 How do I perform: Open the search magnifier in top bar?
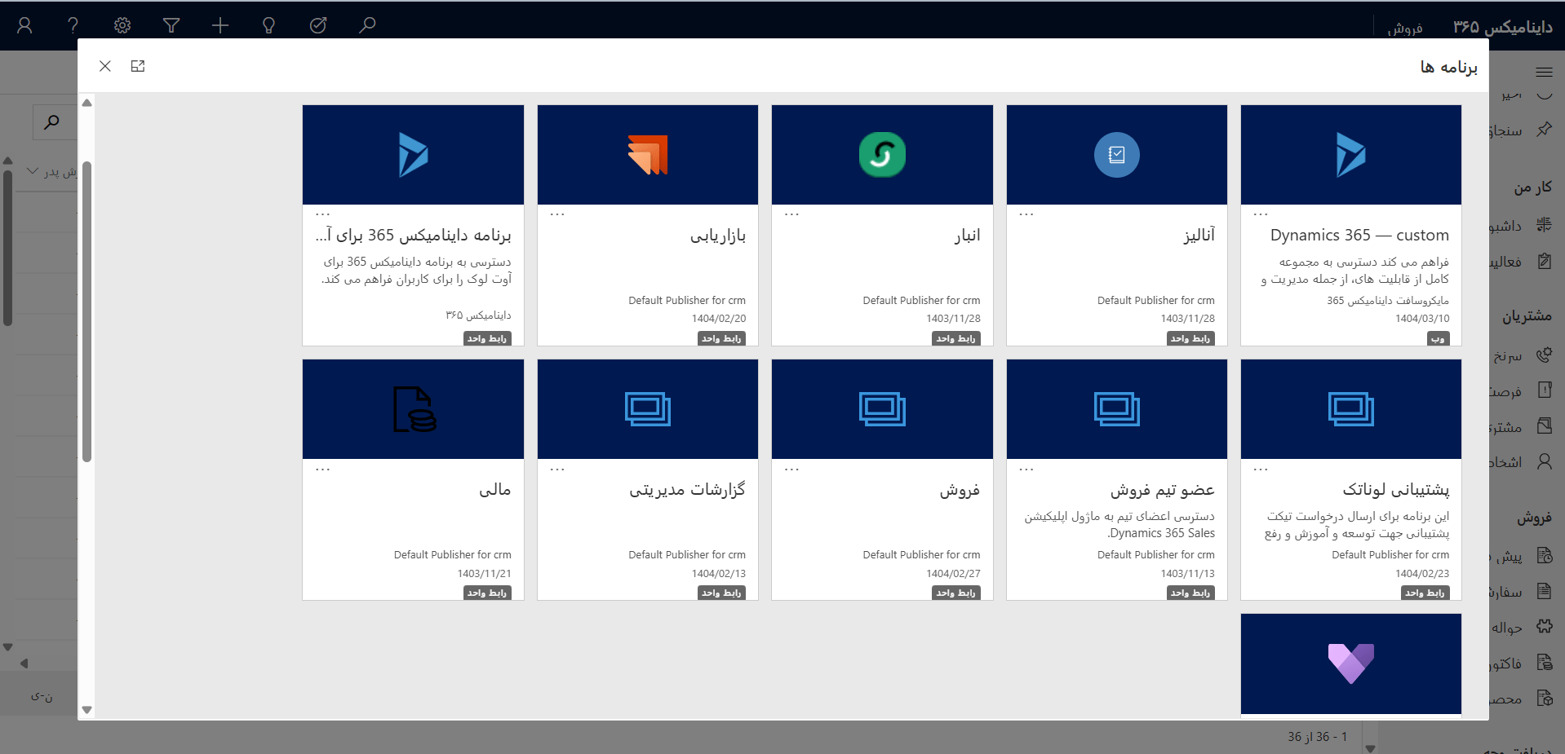[x=367, y=25]
